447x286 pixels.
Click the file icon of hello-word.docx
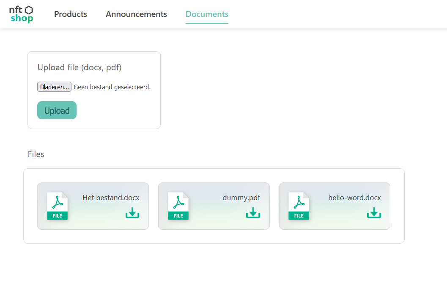[299, 206]
